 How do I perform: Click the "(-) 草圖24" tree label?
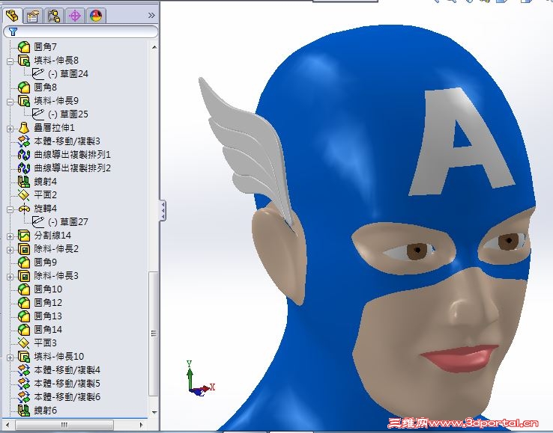click(x=68, y=74)
